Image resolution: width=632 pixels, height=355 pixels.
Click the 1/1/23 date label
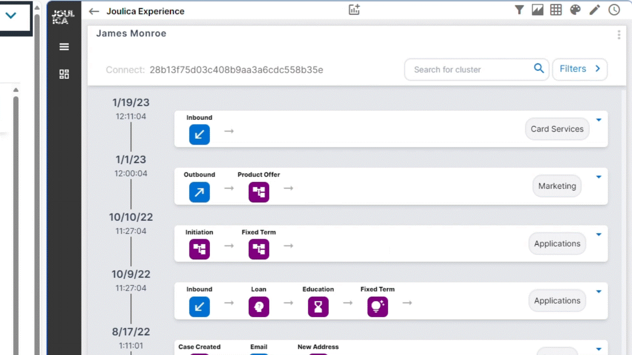tap(131, 160)
